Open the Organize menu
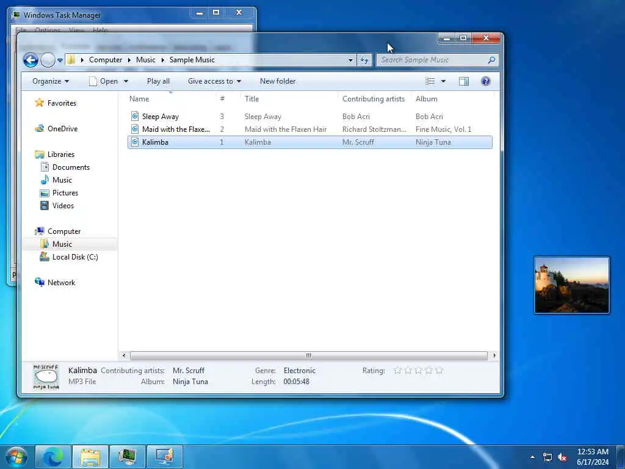The image size is (625, 469). [x=51, y=81]
